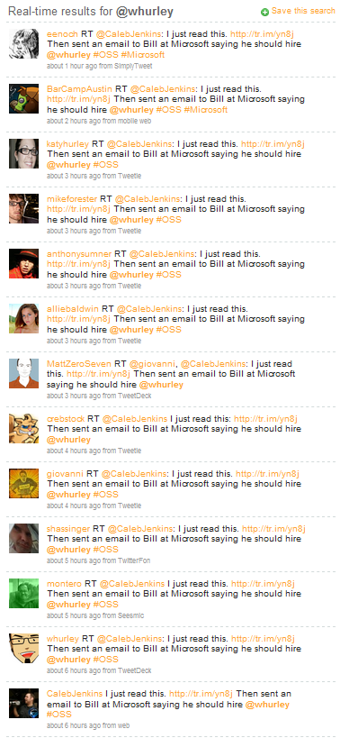Click crebstock's cartoon cat avatar

[24, 428]
